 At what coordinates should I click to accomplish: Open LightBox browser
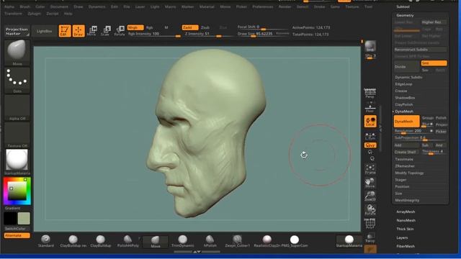tap(44, 31)
